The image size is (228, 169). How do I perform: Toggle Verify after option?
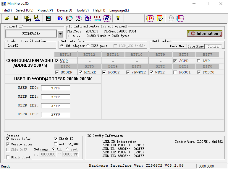pyautogui.click(x=8, y=144)
